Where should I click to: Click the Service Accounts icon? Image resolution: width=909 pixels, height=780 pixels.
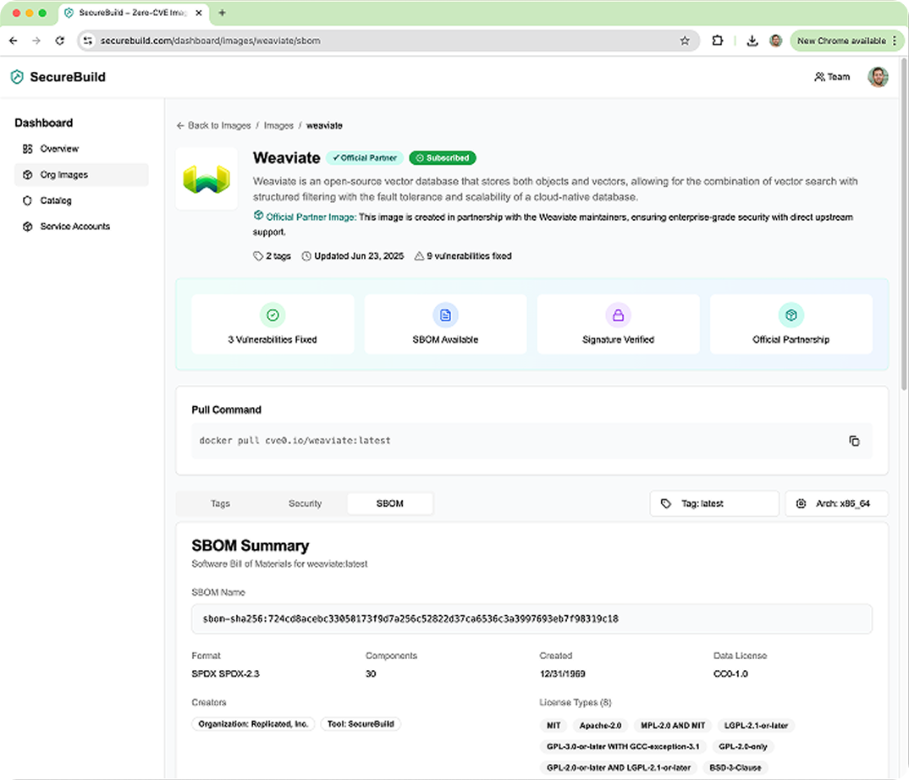(27, 226)
